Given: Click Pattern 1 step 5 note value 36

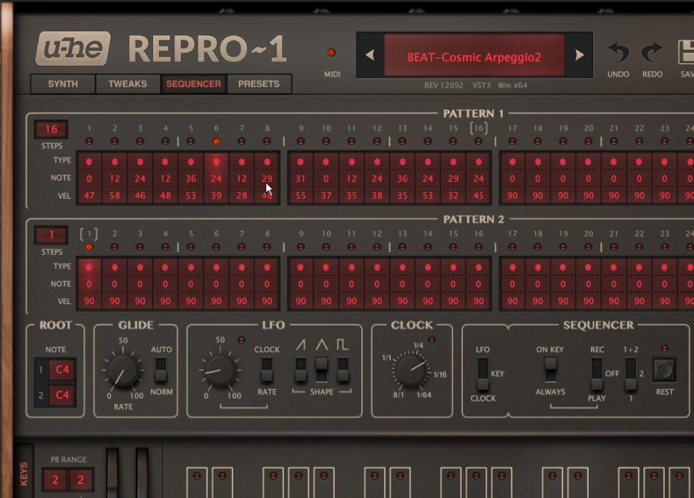Looking at the screenshot, I should coord(191,179).
